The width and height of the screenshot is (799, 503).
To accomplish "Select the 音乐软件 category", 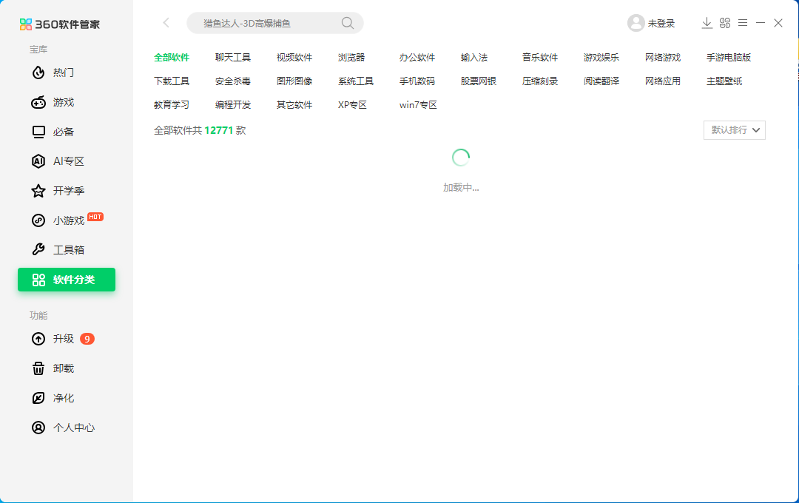I will (x=540, y=58).
